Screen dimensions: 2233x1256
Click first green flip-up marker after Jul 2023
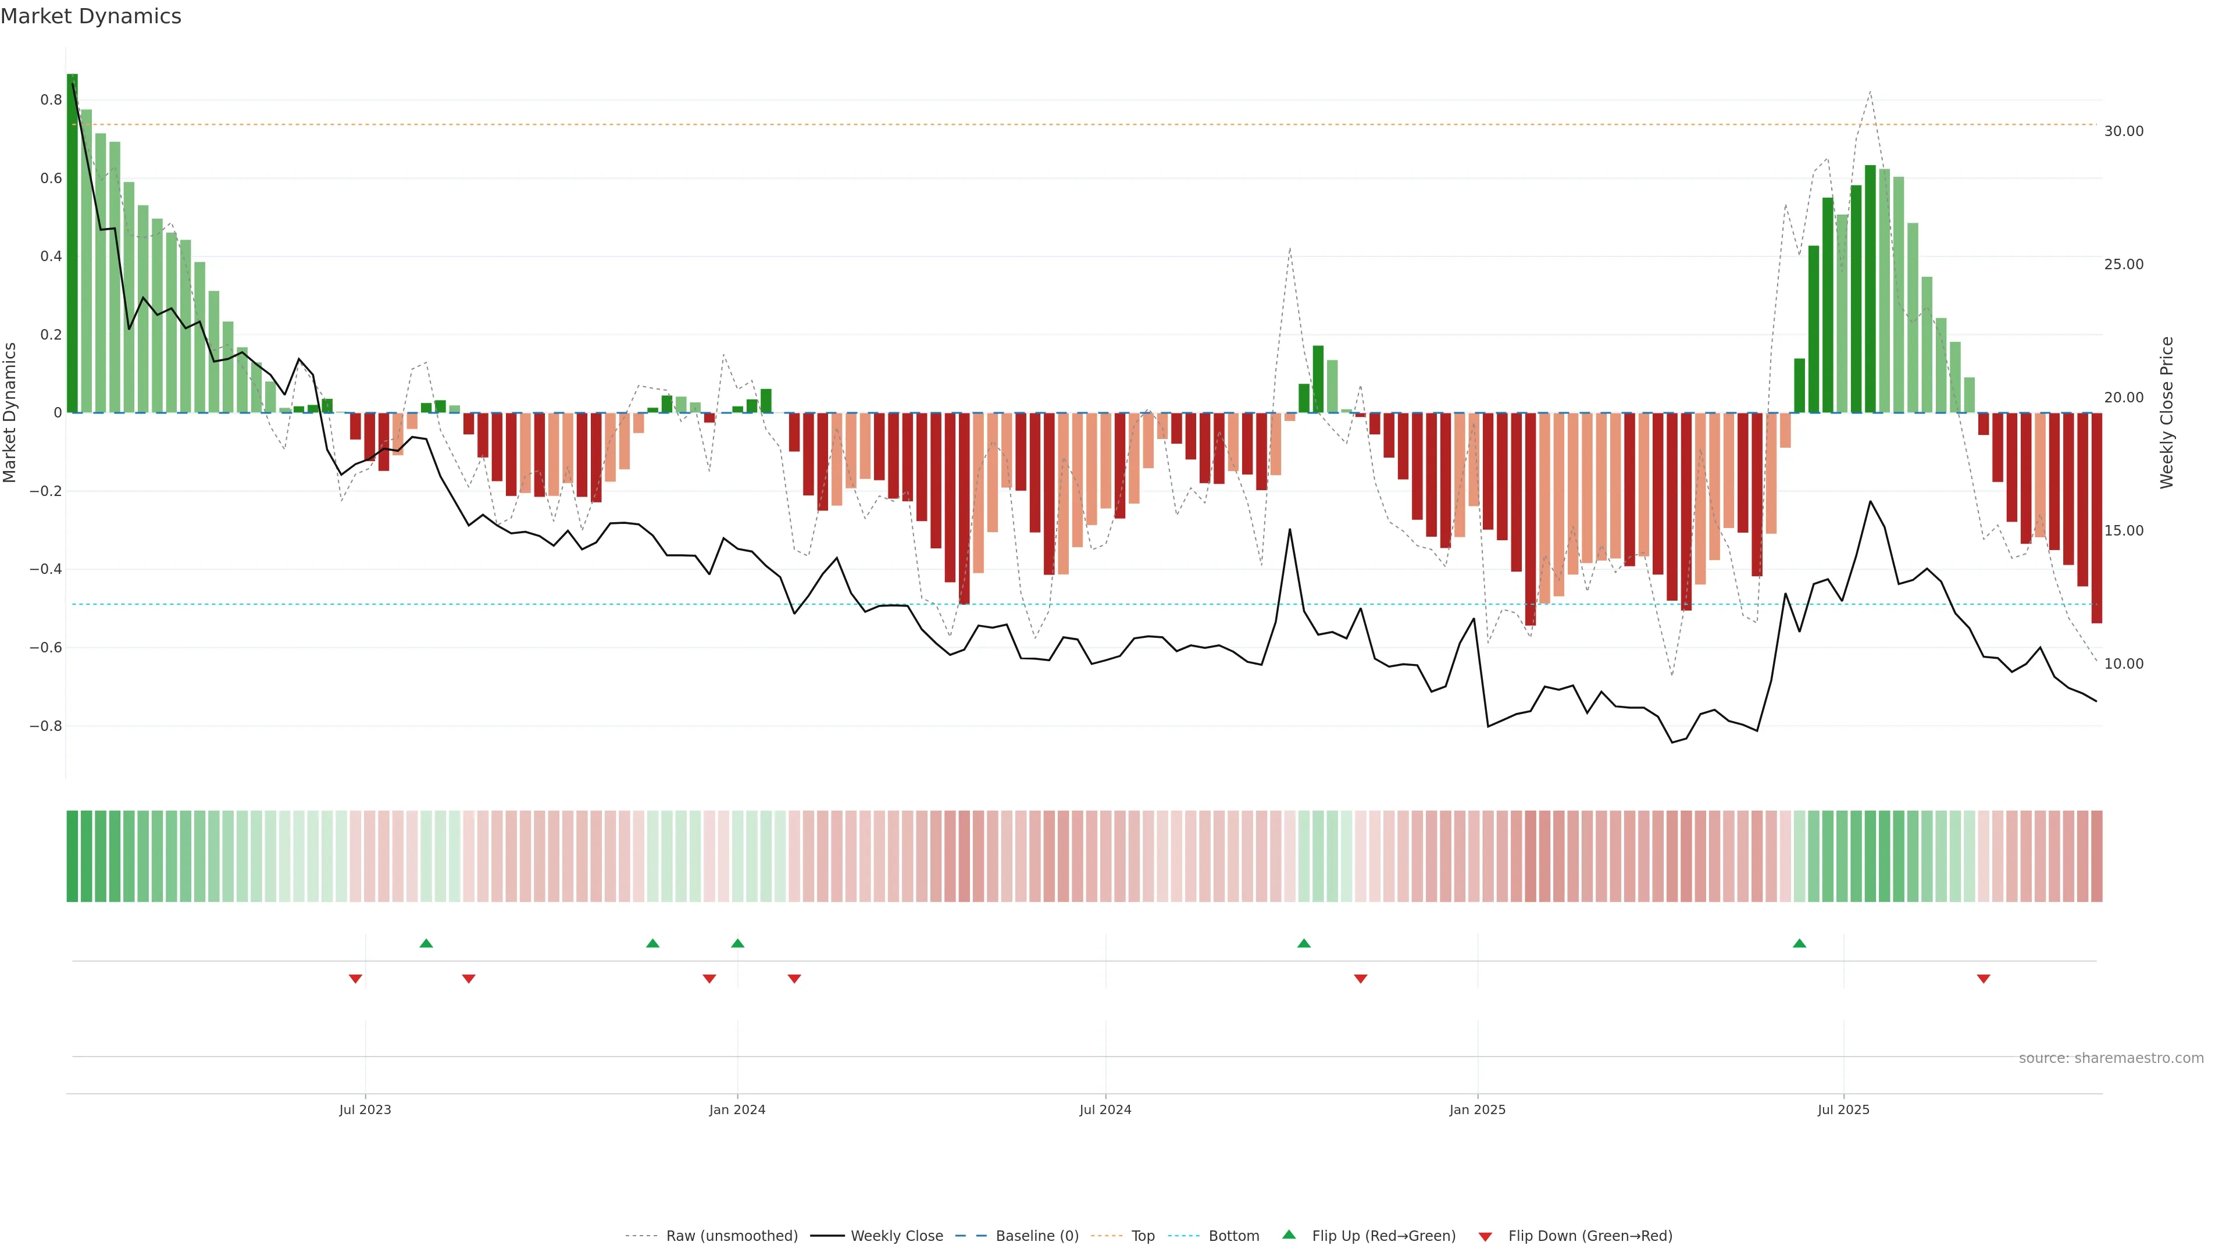point(426,943)
